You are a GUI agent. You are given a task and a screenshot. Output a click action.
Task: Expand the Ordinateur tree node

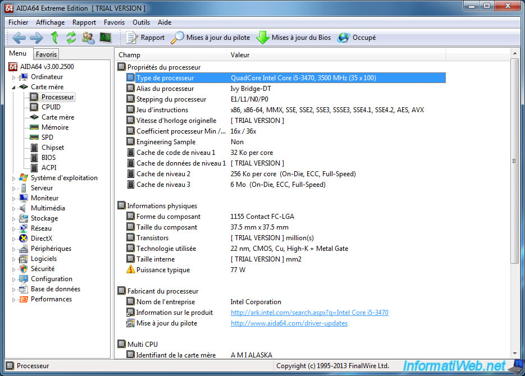pos(13,77)
